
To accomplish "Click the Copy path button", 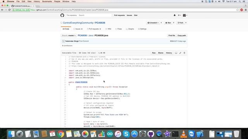I will pyautogui.click(x=182, y=36).
